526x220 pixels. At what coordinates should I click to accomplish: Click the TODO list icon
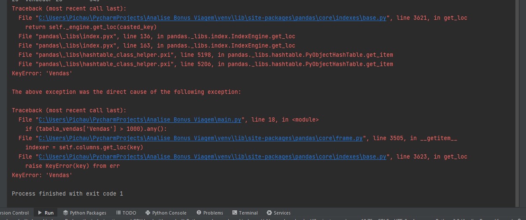tap(119, 213)
